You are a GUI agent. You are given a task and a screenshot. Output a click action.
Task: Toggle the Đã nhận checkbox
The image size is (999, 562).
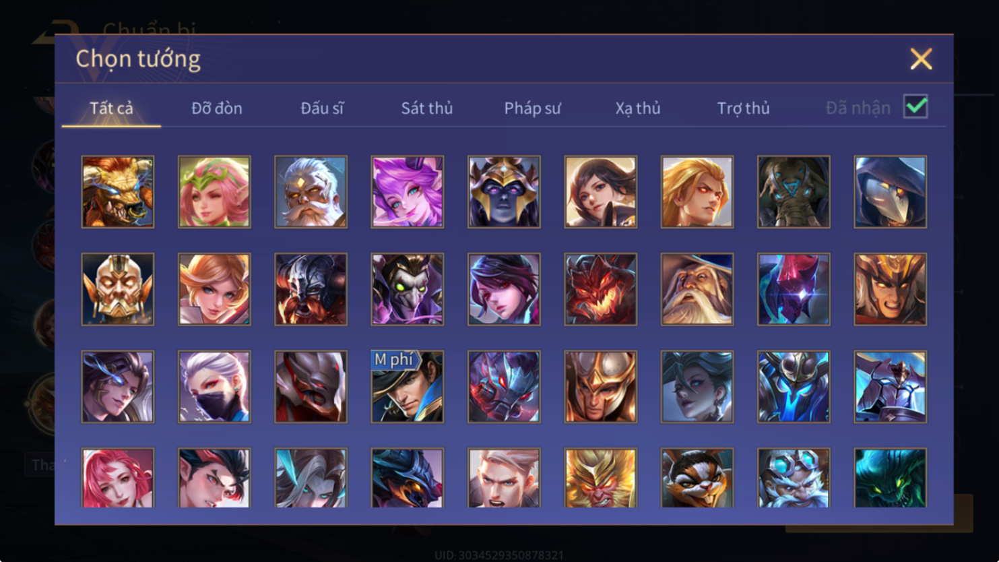915,107
